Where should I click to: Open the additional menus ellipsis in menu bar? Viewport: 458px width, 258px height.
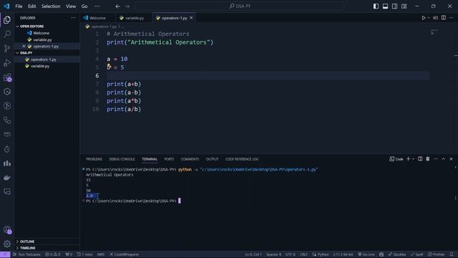pos(97,6)
